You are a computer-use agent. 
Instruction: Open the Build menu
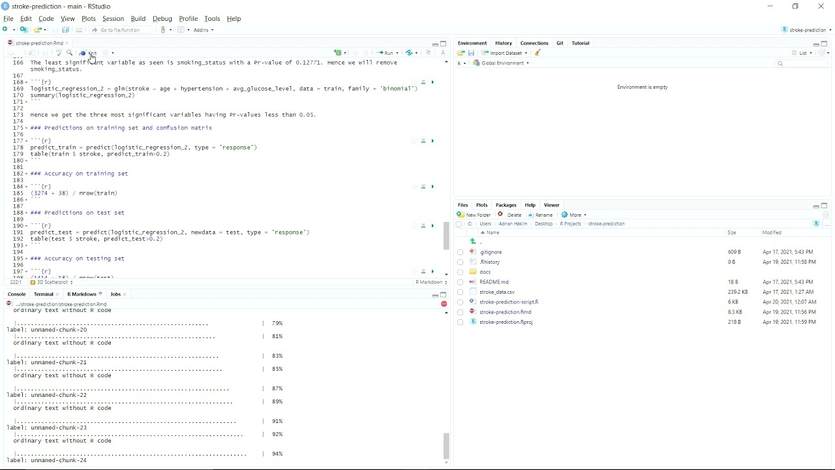coord(138,19)
